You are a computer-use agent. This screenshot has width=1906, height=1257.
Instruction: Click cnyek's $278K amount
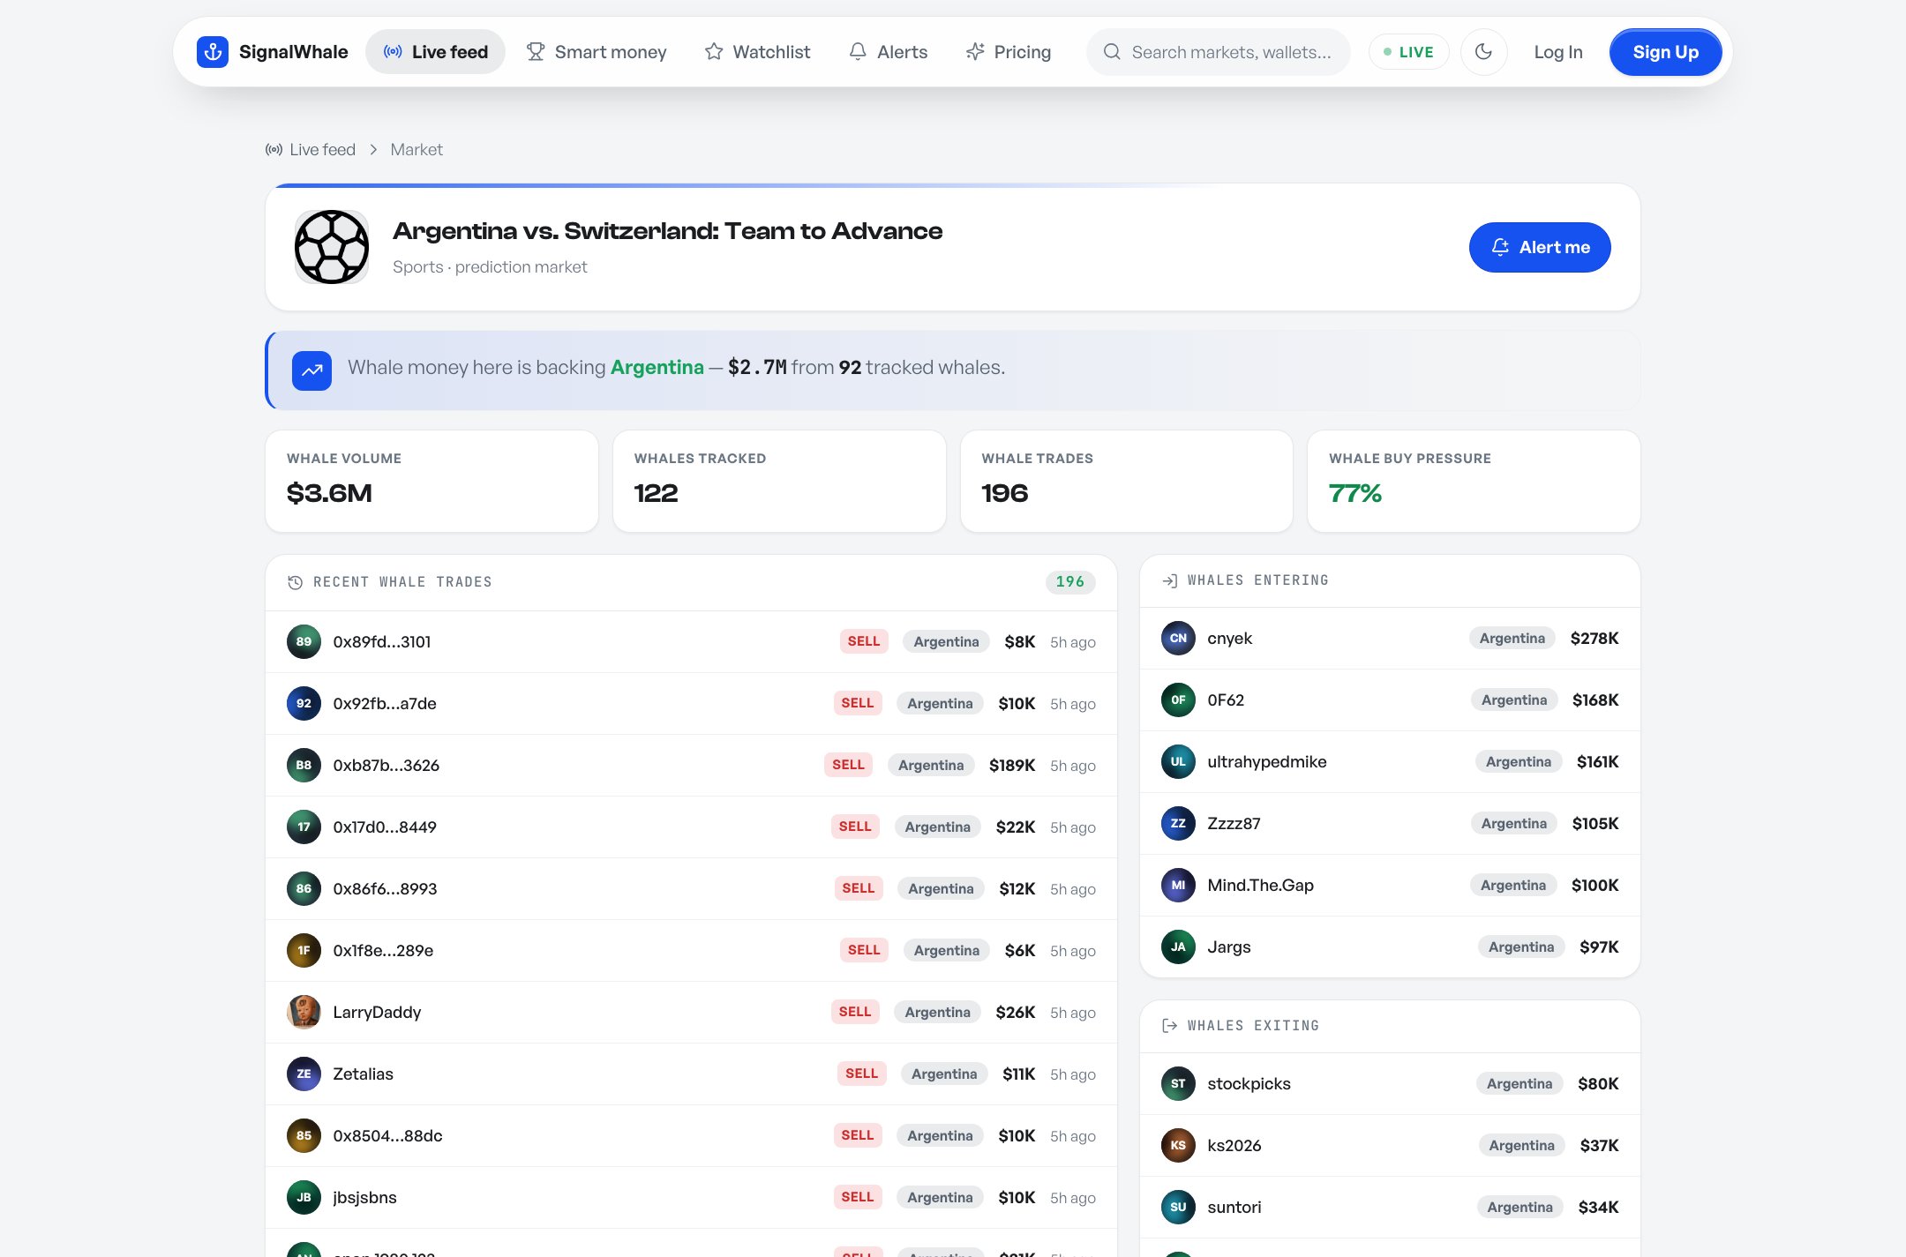tap(1595, 639)
